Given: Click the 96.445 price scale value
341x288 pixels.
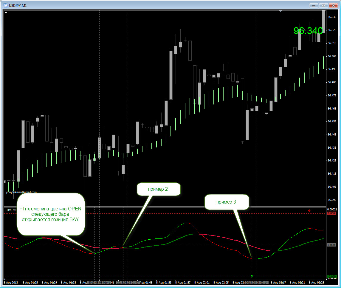Looking at the screenshot, I should pyautogui.click(x=332, y=135).
